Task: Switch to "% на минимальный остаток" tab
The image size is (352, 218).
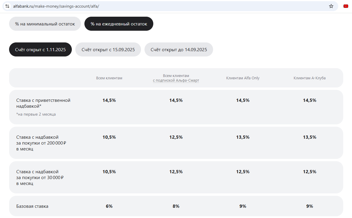Action: tap(45, 24)
